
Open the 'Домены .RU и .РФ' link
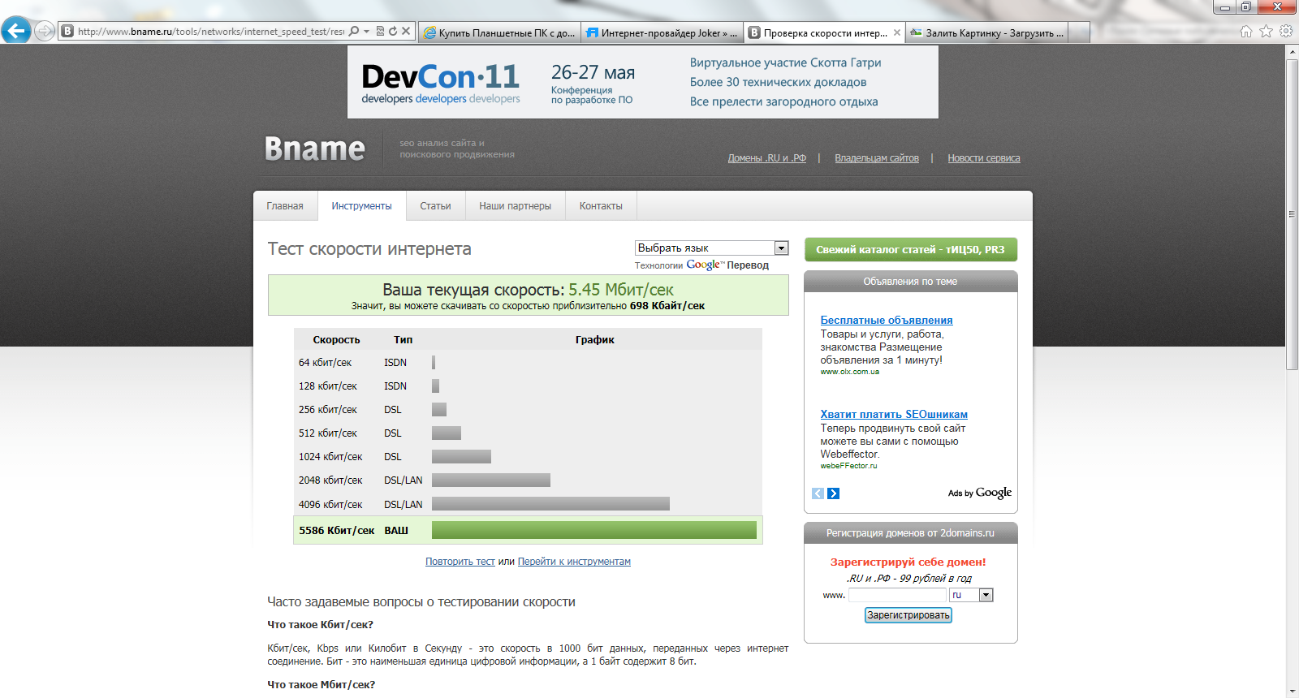(766, 158)
